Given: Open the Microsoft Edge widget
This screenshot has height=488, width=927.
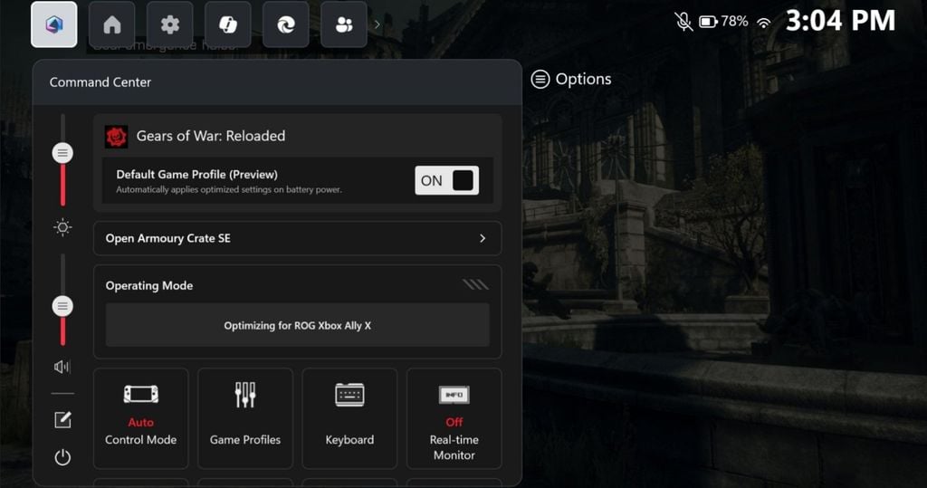Looking at the screenshot, I should tap(286, 25).
